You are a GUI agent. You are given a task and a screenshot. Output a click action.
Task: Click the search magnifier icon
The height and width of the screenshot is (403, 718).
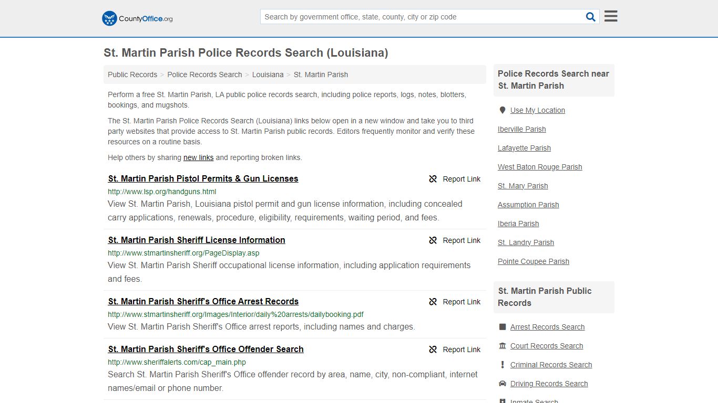point(591,17)
